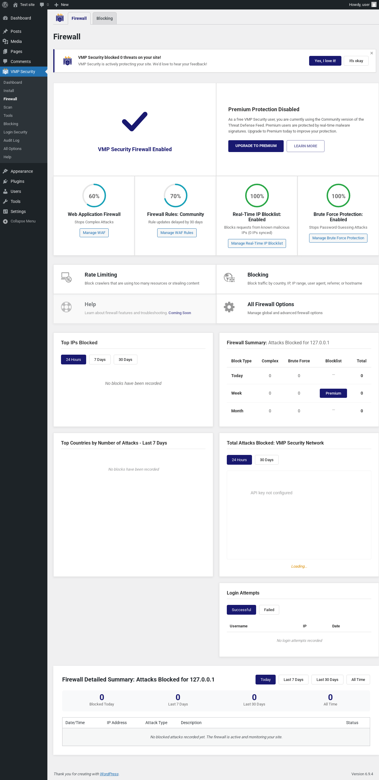The width and height of the screenshot is (379, 780).
Task: Select 30 Days for Total Attacks Blocked
Action: click(266, 460)
